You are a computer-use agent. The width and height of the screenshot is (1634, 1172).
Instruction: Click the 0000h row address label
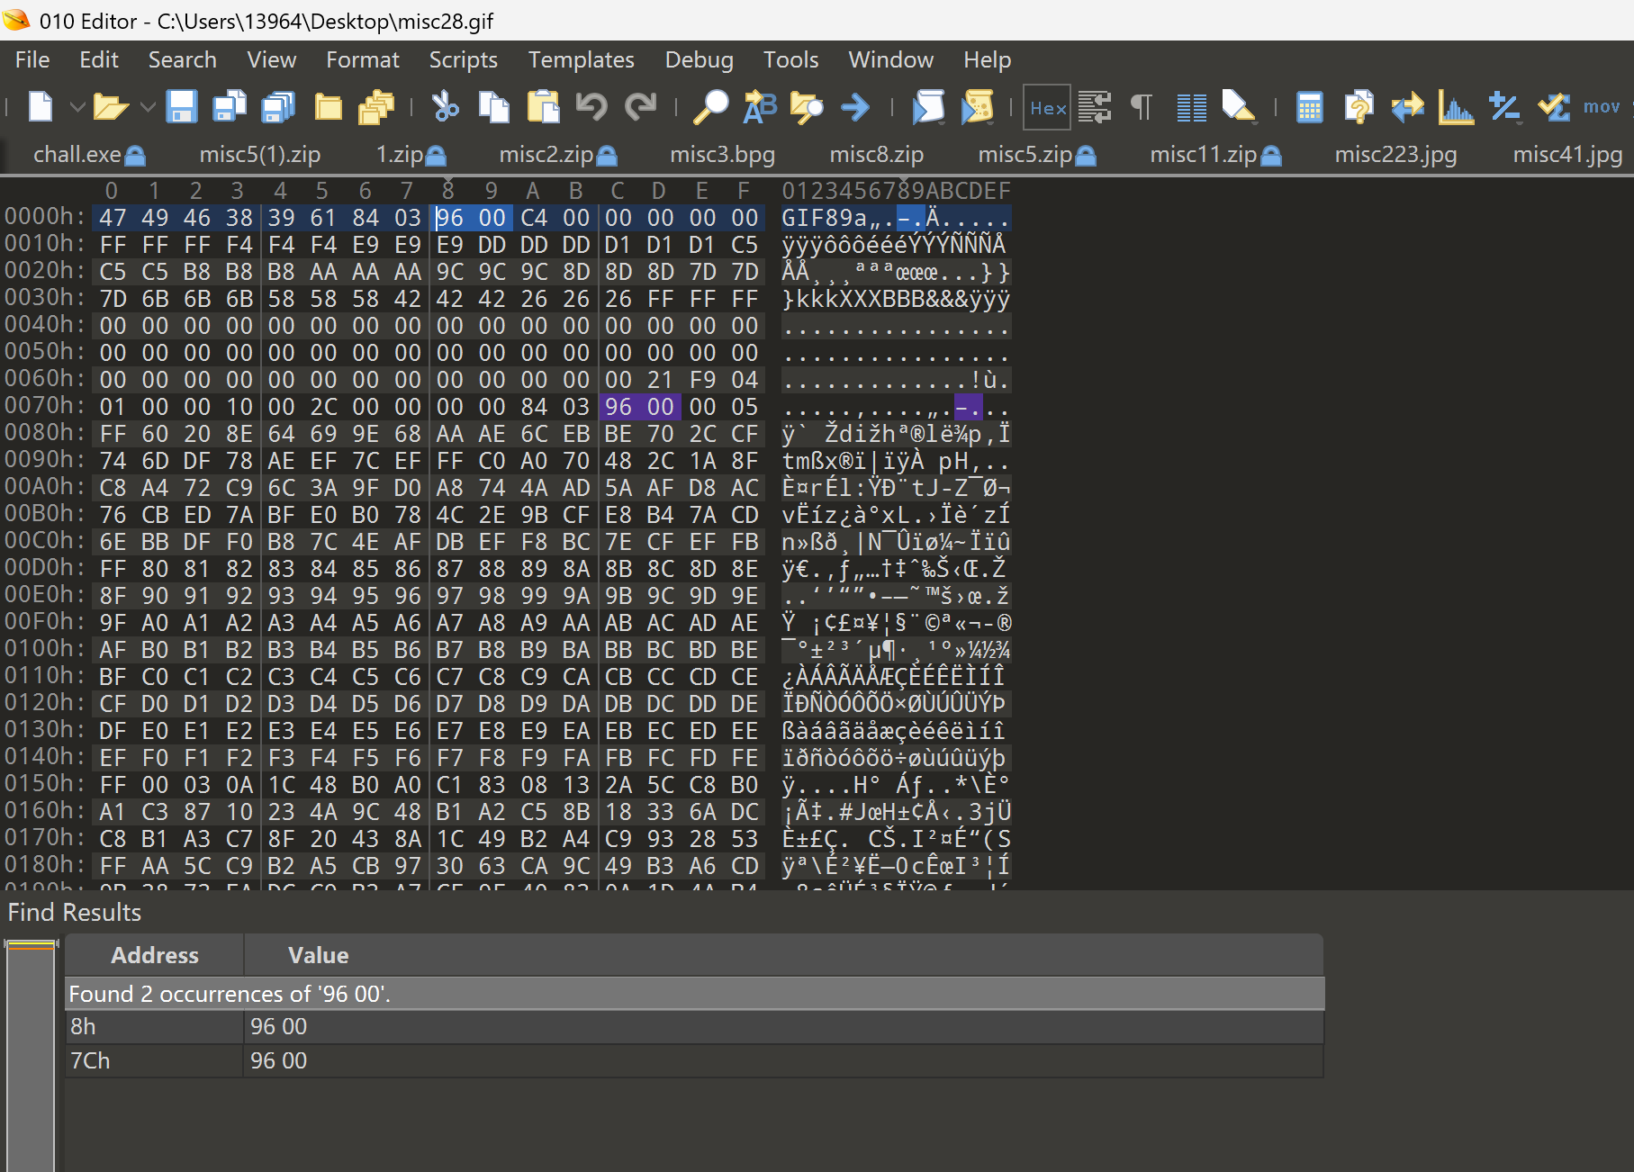[44, 217]
